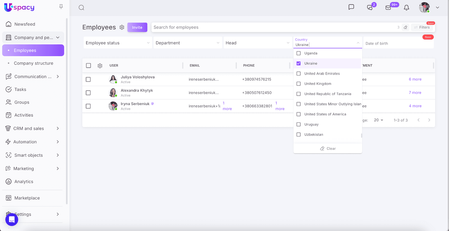The width and height of the screenshot is (449, 231).
Task: Open table column settings gear icon
Action: [100, 66]
